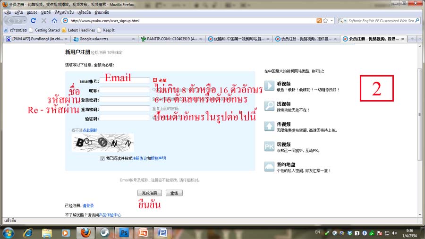Open the rightmost menu in the menu bar

click(102, 12)
